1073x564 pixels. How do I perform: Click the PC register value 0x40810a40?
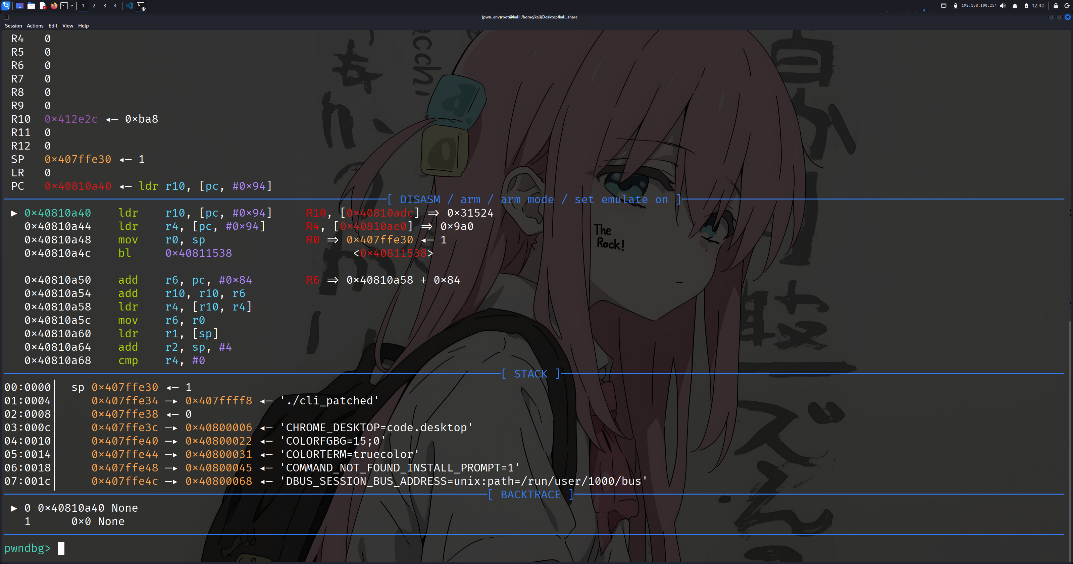tap(78, 186)
